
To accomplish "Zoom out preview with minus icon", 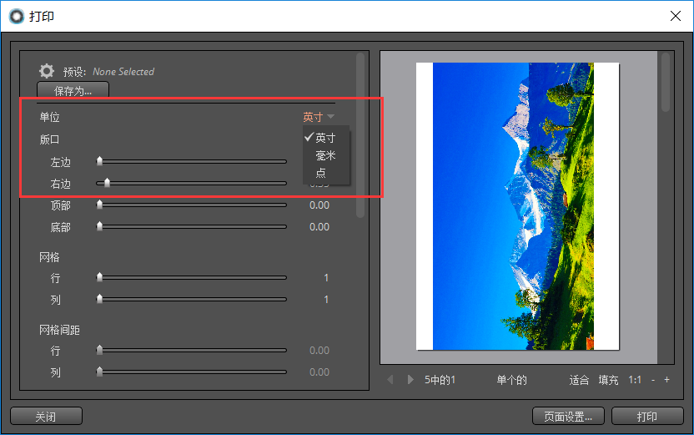I will click(653, 380).
